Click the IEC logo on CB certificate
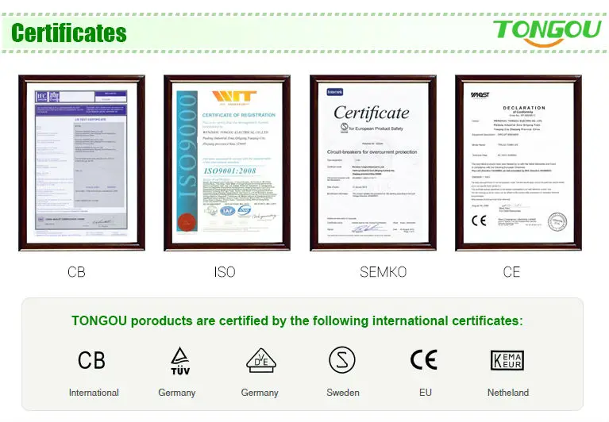Image resolution: width=609 pixels, height=422 pixels. pos(41,96)
